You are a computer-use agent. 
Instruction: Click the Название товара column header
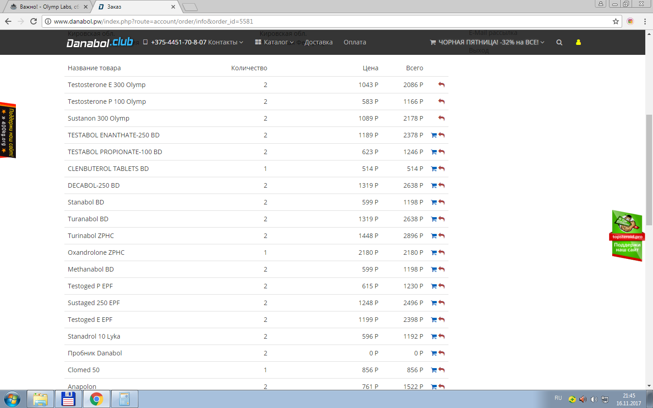coord(94,68)
